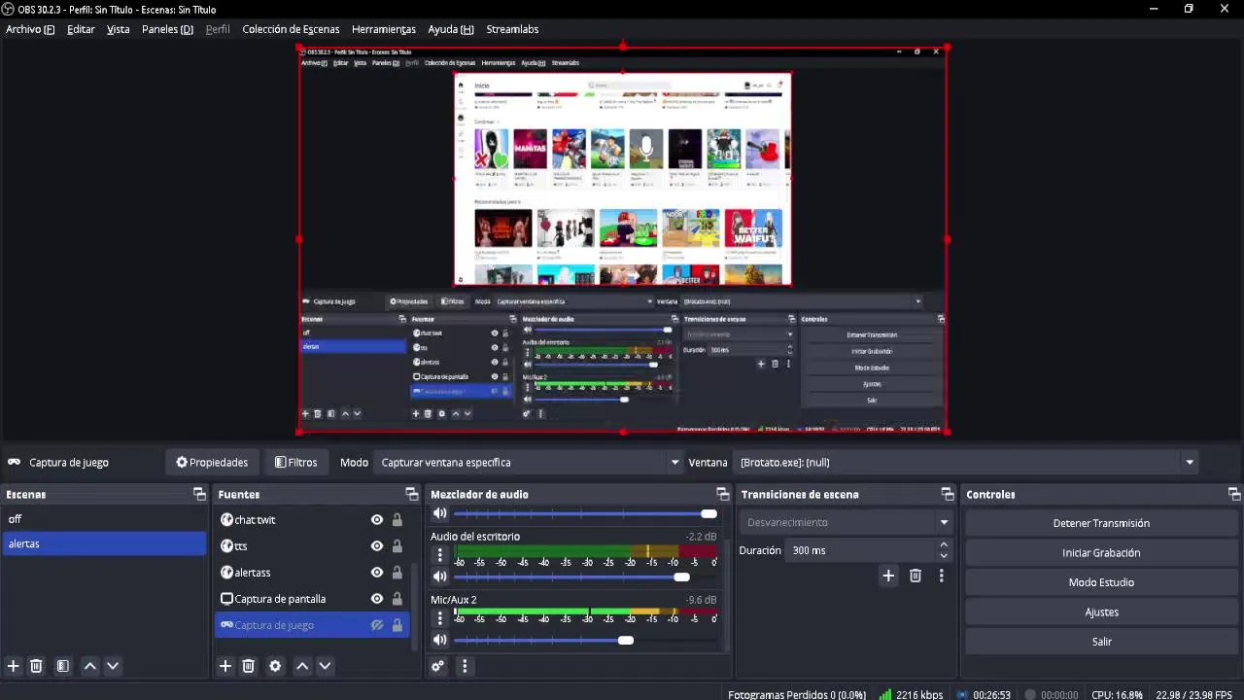
Task: Open Ajustes settings button
Action: pos(1101,612)
